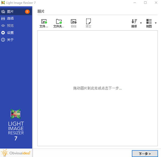Click the ObviousIdea logo link
Image resolution: width=161 pixels, height=157 pixels.
click(x=16, y=153)
